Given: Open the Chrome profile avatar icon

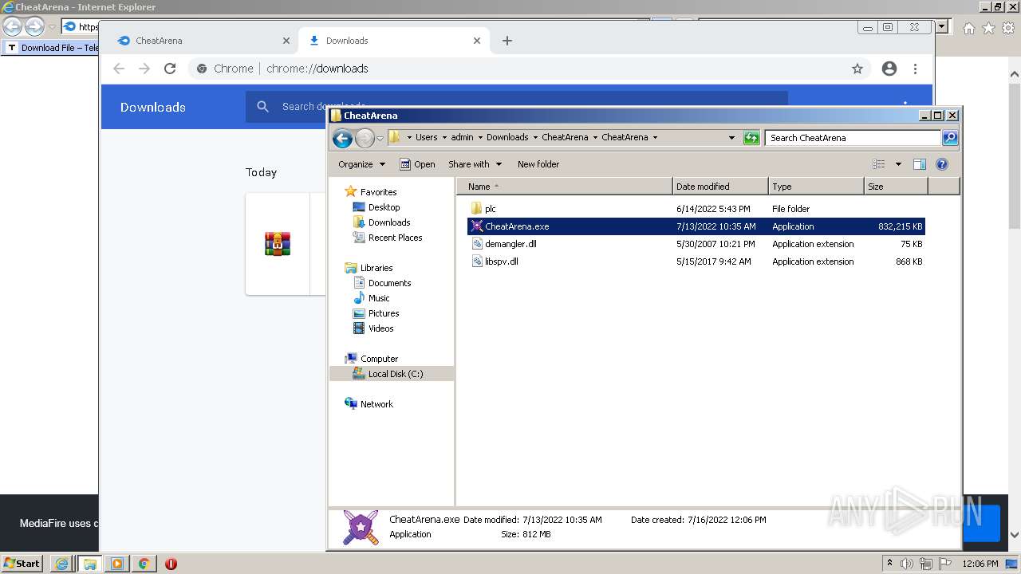Looking at the screenshot, I should click(889, 69).
